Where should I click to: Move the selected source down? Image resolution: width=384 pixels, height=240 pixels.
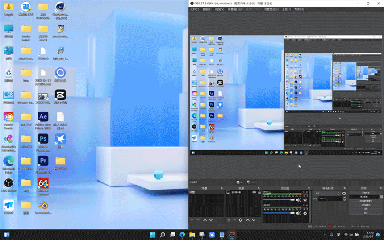point(254,220)
